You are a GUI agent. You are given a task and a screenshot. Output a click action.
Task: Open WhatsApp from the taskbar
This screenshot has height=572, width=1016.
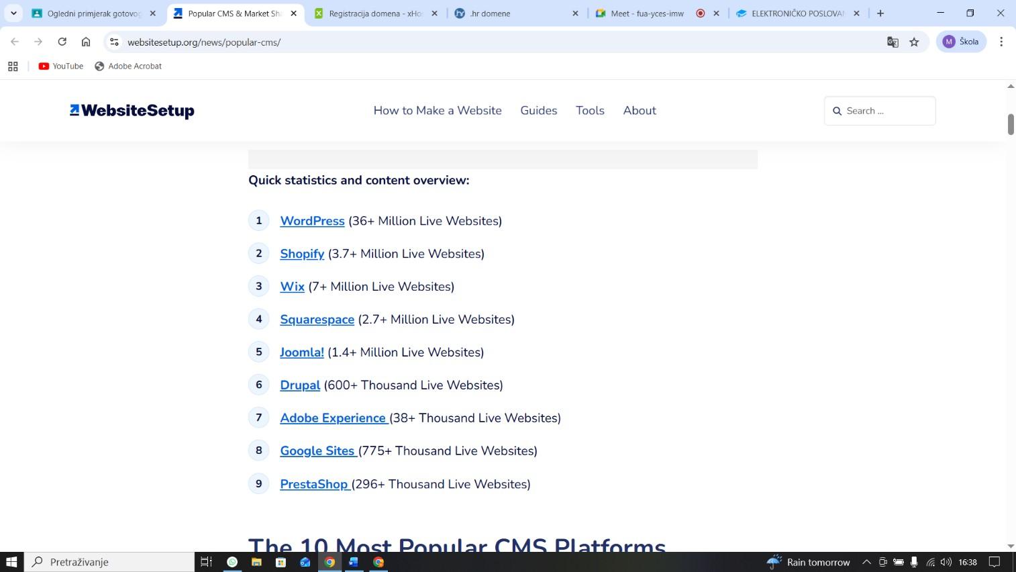pos(232,562)
